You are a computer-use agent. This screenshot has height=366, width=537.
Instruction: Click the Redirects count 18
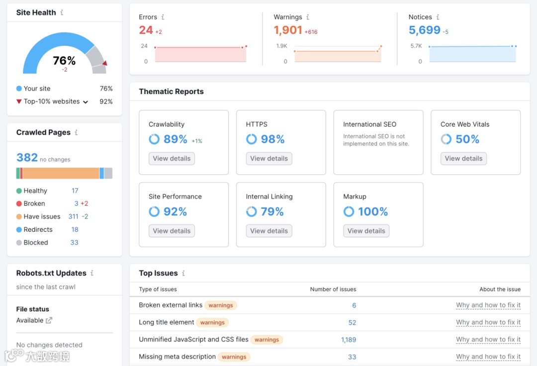pyautogui.click(x=75, y=229)
